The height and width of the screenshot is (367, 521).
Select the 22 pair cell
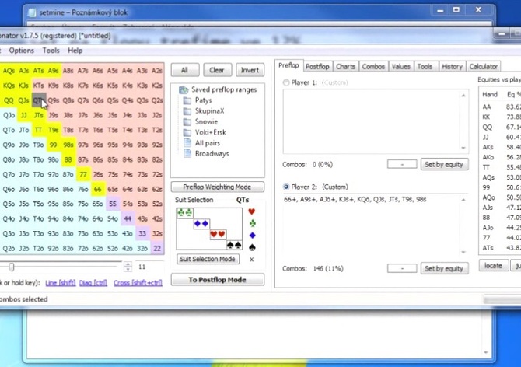pyautogui.click(x=157, y=249)
